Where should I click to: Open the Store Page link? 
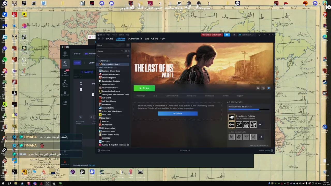coord(141,96)
